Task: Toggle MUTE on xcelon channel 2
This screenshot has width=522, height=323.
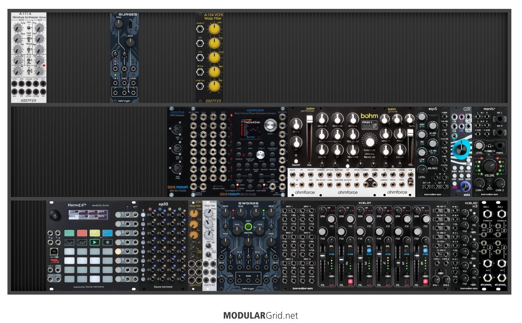Action: (x=350, y=281)
